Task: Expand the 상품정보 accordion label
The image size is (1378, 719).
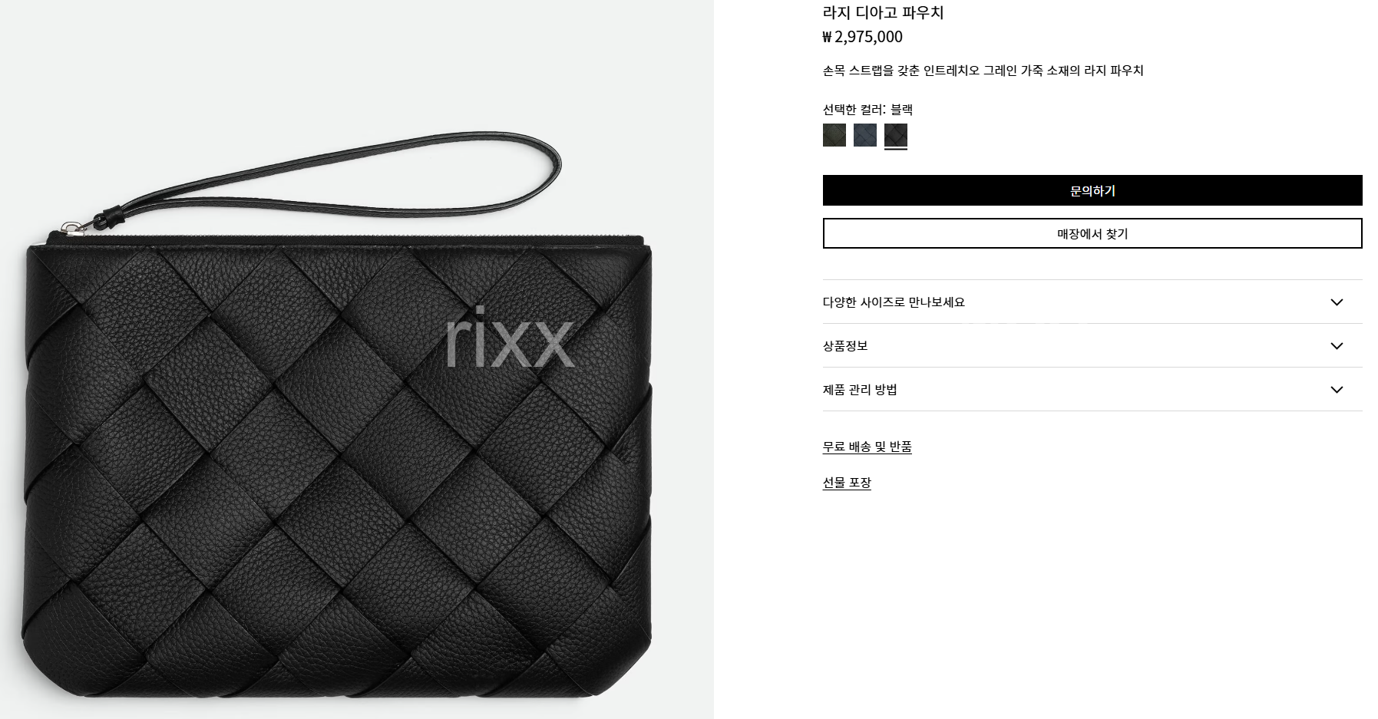Action: tap(845, 346)
